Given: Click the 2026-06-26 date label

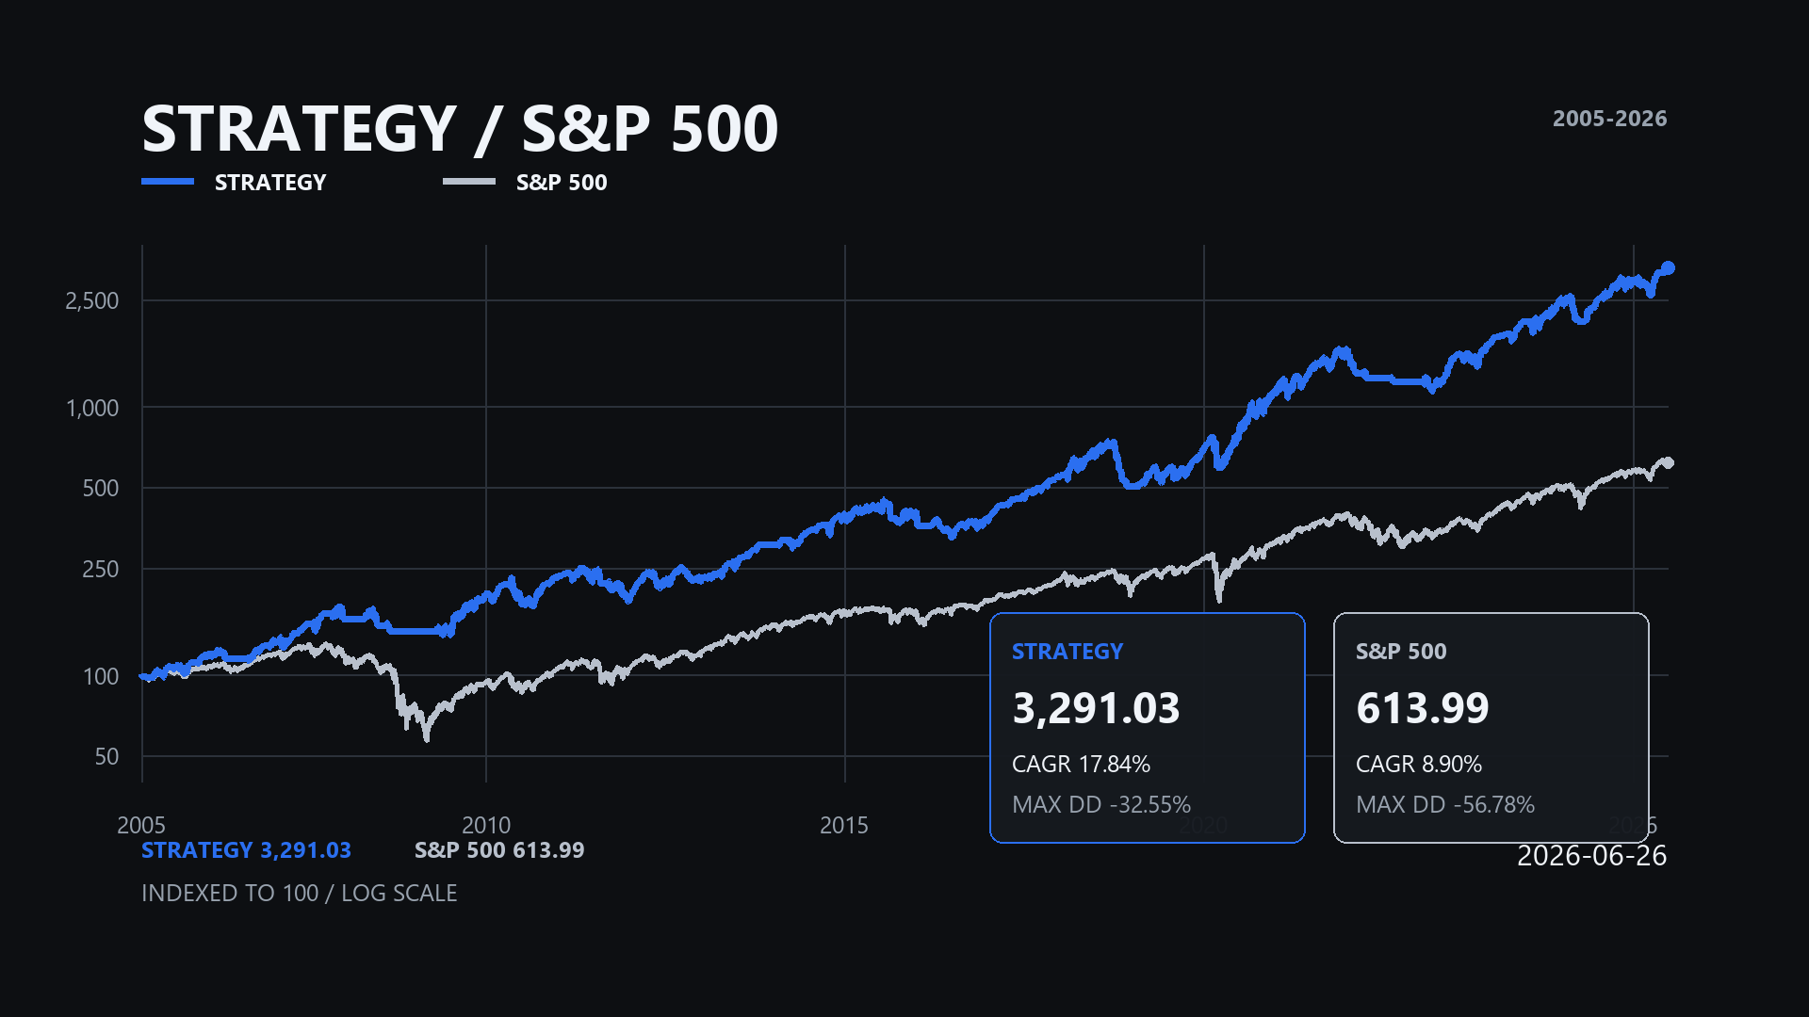Looking at the screenshot, I should tap(1592, 856).
